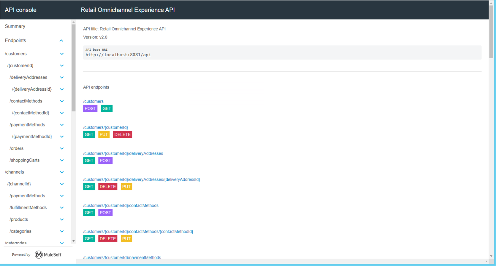The width and height of the screenshot is (496, 266).
Task: Expand /{deliveryAddressId} chevron in sidebar
Action: click(62, 89)
